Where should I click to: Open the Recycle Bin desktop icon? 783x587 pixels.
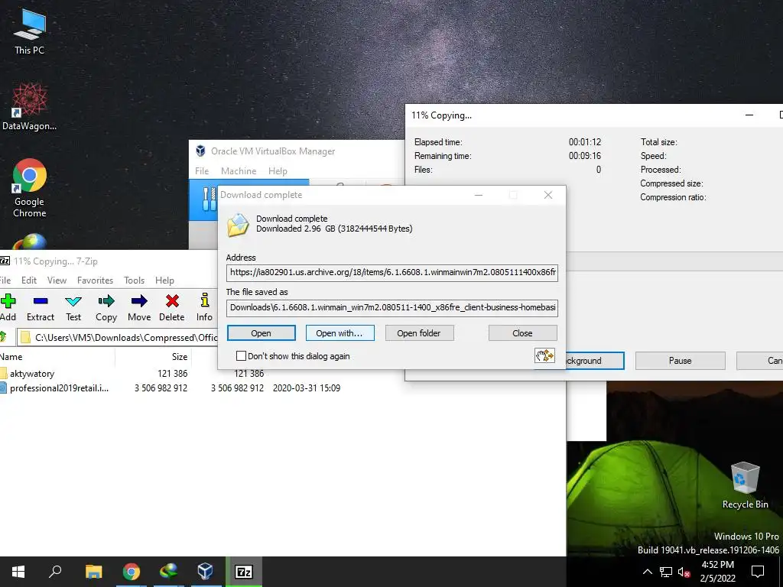pos(745,485)
